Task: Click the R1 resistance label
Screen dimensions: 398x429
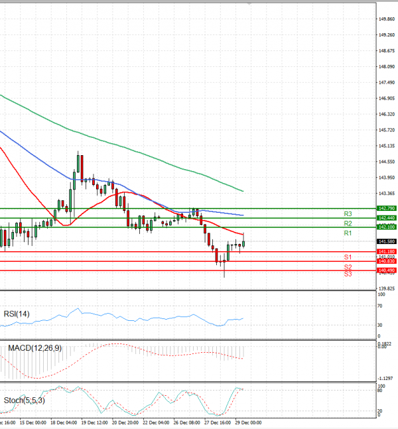Action: 348,233
